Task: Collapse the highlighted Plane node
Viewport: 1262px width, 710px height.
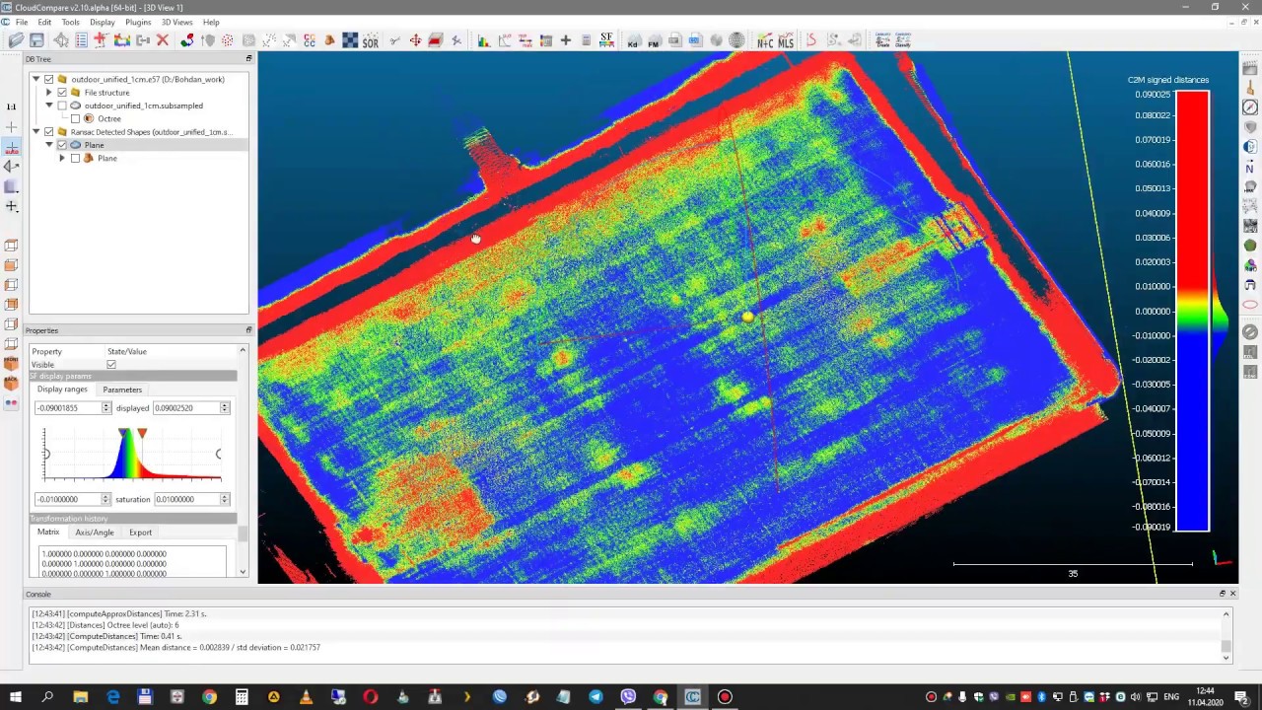Action: click(x=48, y=145)
